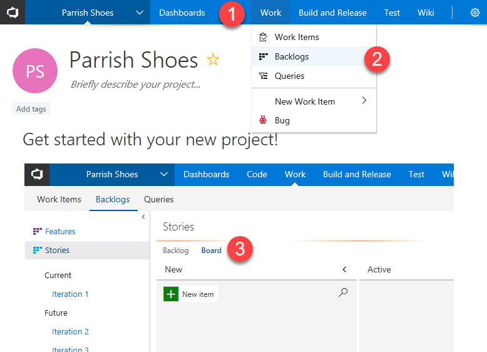Click the favorite star next to Parrish Shoes
Image resolution: width=487 pixels, height=352 pixels.
pyautogui.click(x=213, y=60)
